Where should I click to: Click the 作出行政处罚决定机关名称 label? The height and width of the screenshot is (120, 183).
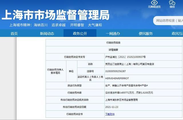click(x=74, y=100)
